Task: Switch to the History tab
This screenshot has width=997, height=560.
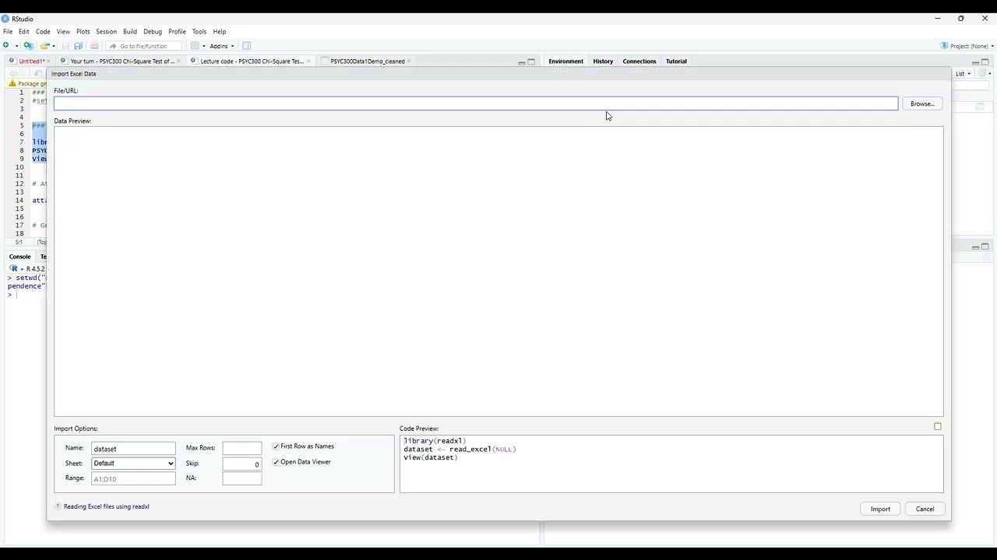Action: tap(603, 61)
